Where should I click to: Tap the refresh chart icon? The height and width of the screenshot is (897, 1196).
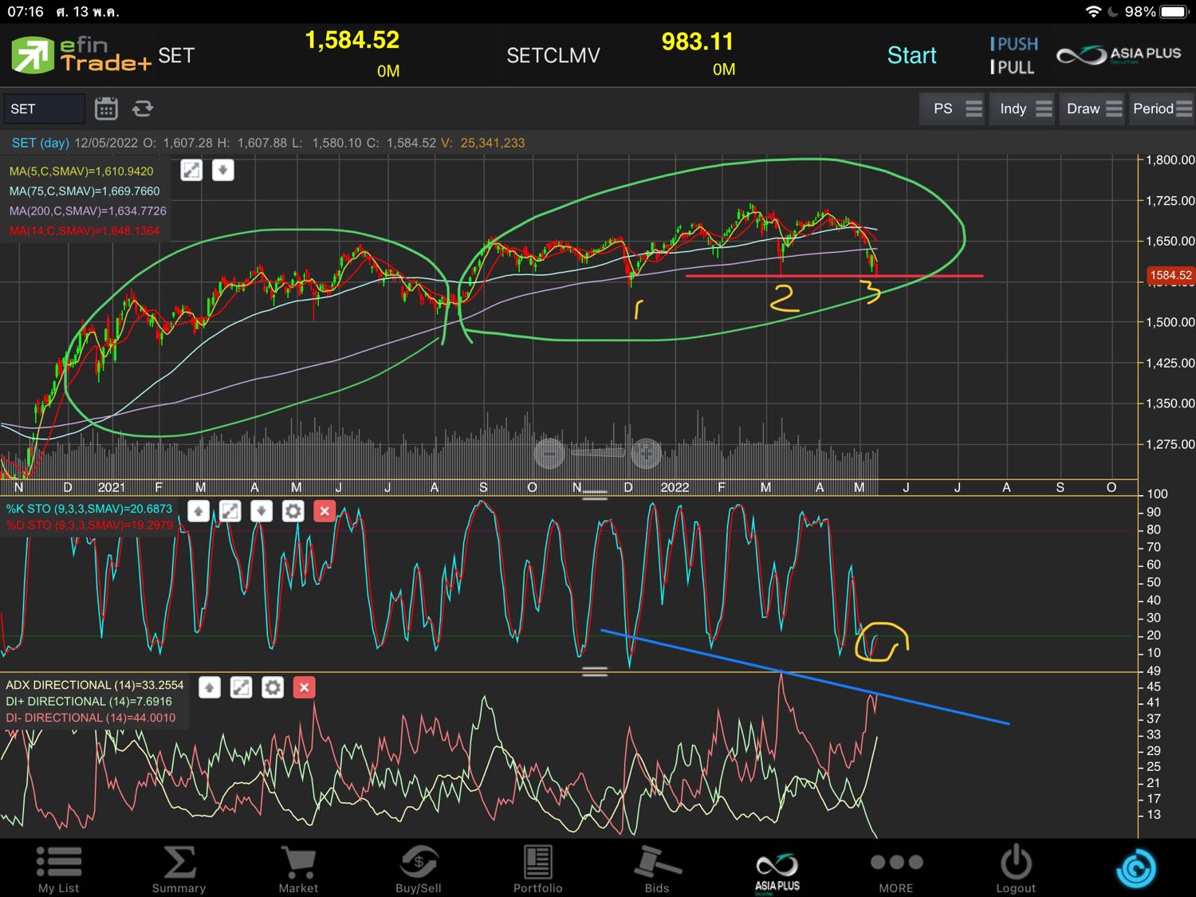(143, 108)
